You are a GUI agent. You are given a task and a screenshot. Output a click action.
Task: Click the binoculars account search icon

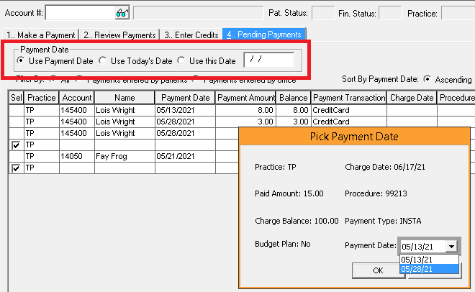pos(122,12)
